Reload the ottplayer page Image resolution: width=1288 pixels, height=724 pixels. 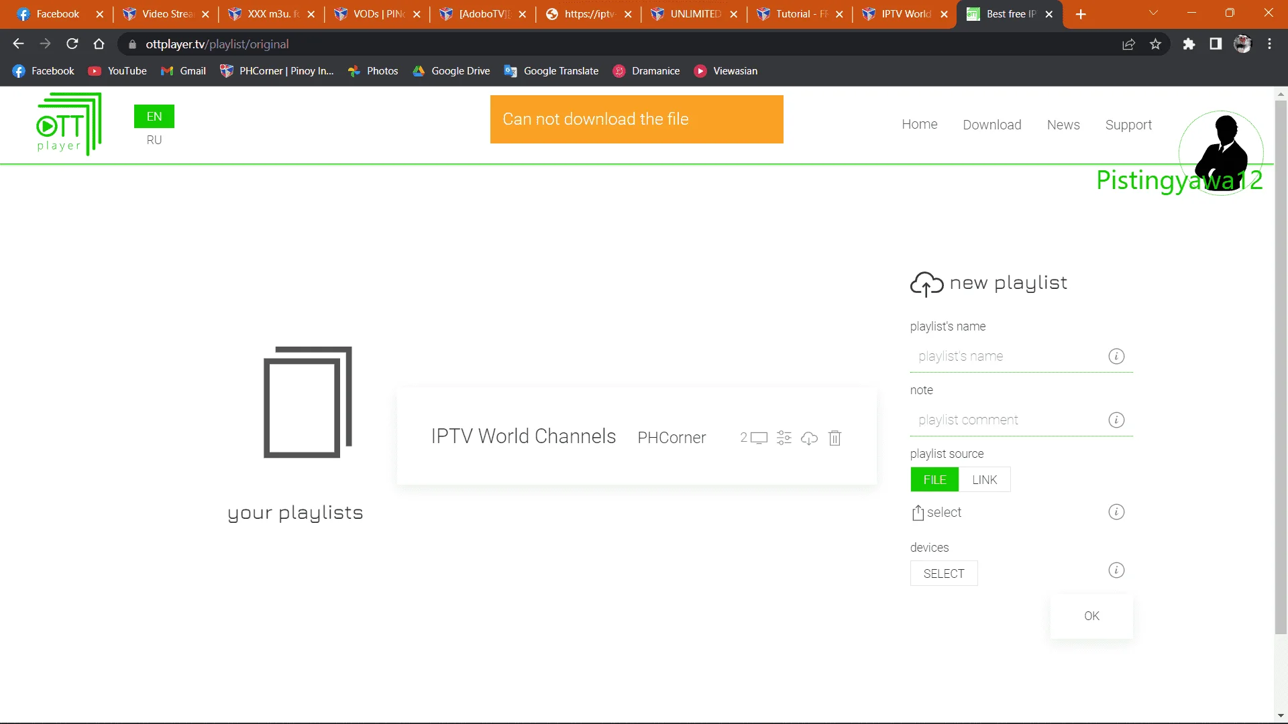pyautogui.click(x=72, y=44)
